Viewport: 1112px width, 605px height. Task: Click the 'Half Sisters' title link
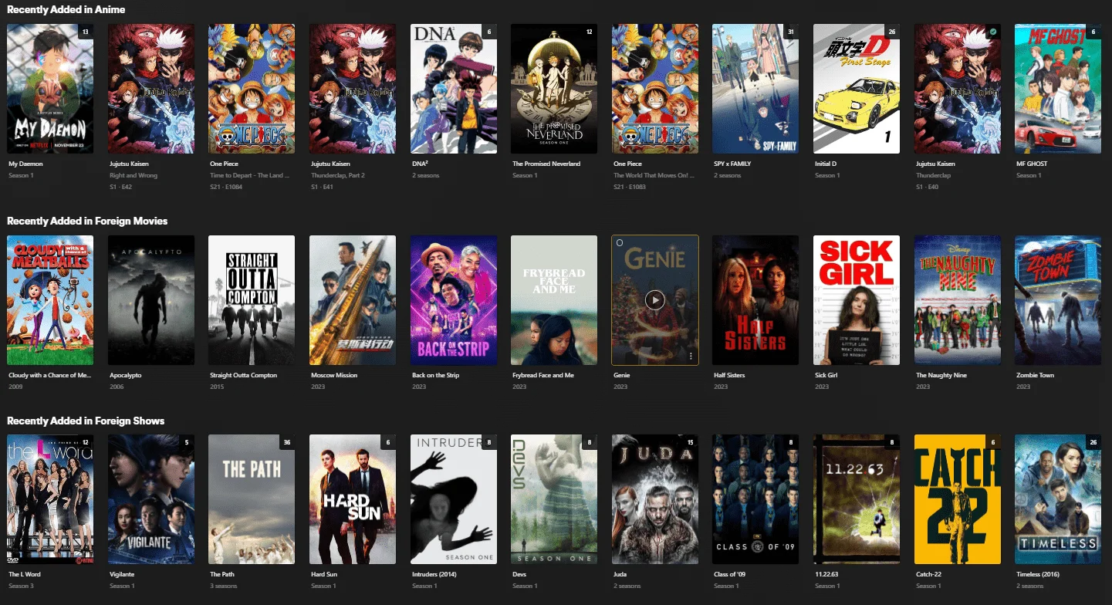(x=730, y=375)
